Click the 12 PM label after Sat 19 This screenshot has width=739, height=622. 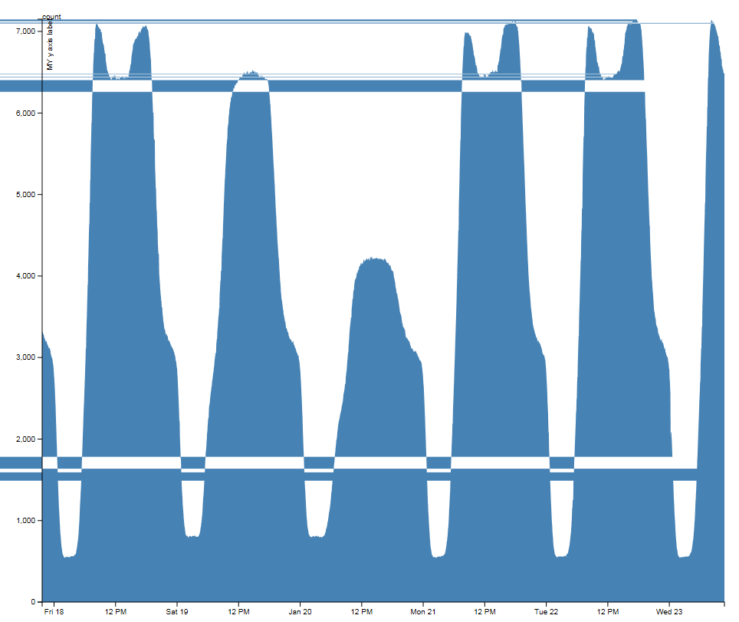(238, 611)
